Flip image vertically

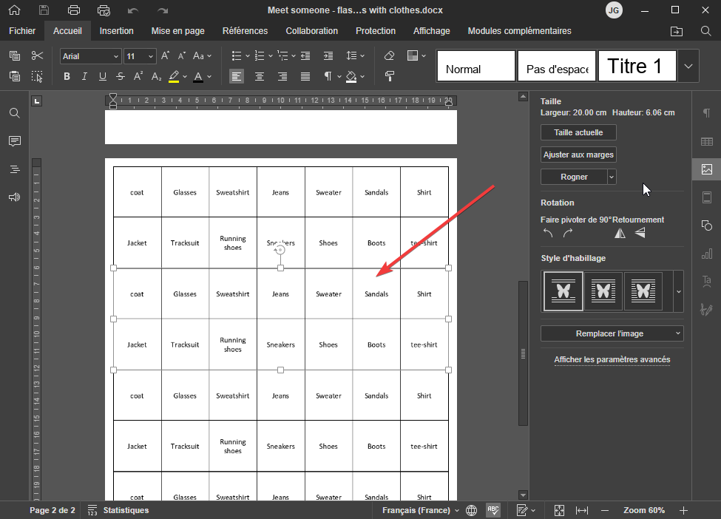click(640, 233)
